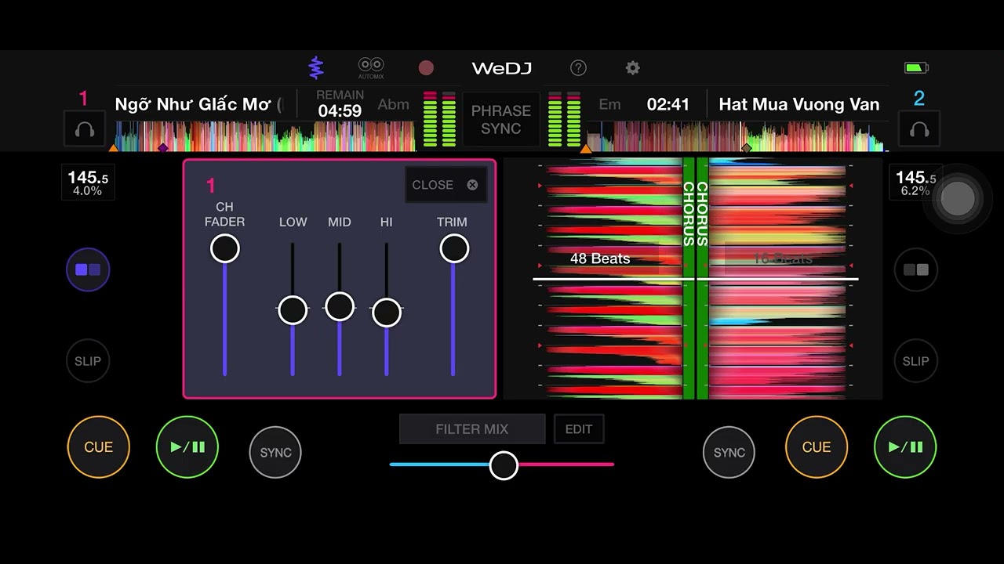Play or pause deck 2
The width and height of the screenshot is (1004, 564).
905,447
